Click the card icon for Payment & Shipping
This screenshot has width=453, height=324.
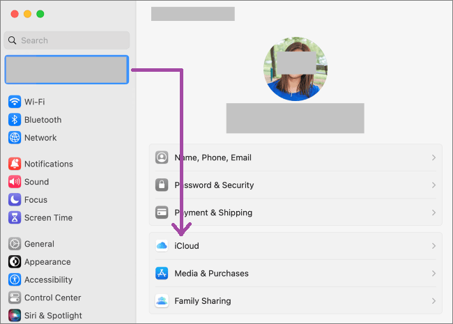(162, 213)
